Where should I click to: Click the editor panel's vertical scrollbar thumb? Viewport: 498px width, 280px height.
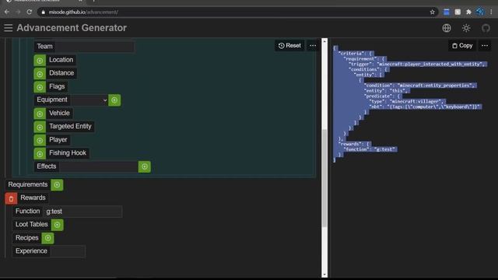pyautogui.click(x=324, y=178)
